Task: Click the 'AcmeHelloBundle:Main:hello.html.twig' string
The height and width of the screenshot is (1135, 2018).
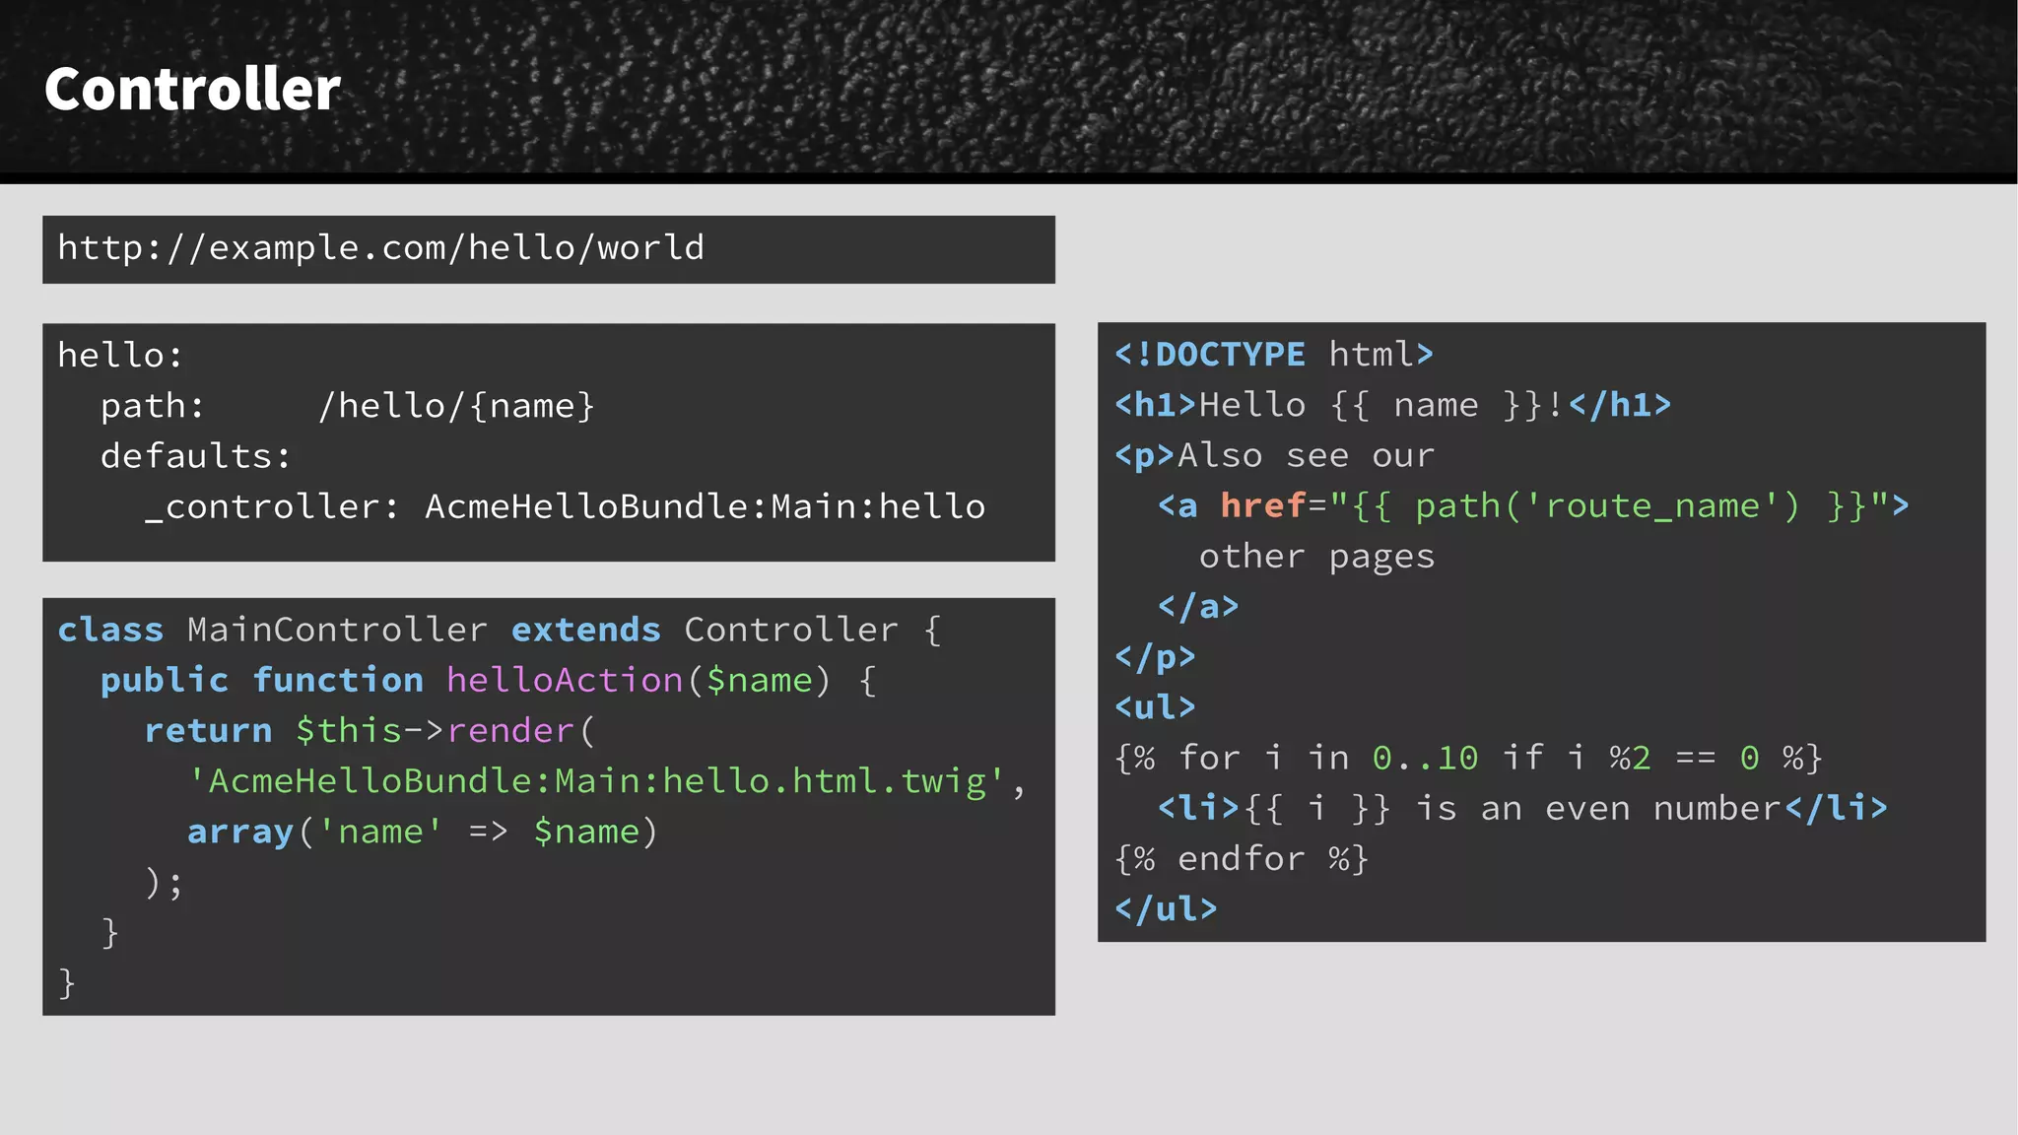Action: pos(597,781)
